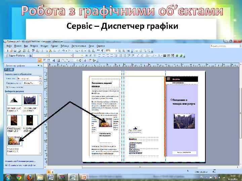Open the Файл menu
The width and height of the screenshot is (242, 181).
(9, 46)
